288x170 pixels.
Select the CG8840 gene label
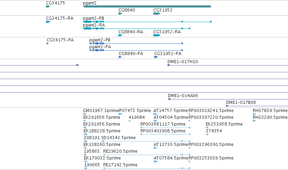(127, 10)
